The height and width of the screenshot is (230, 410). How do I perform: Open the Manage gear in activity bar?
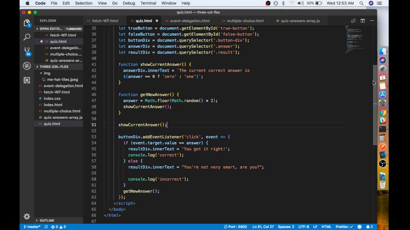(27, 217)
